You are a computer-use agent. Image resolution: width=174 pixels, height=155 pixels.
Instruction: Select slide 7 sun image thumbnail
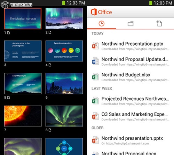(23, 116)
